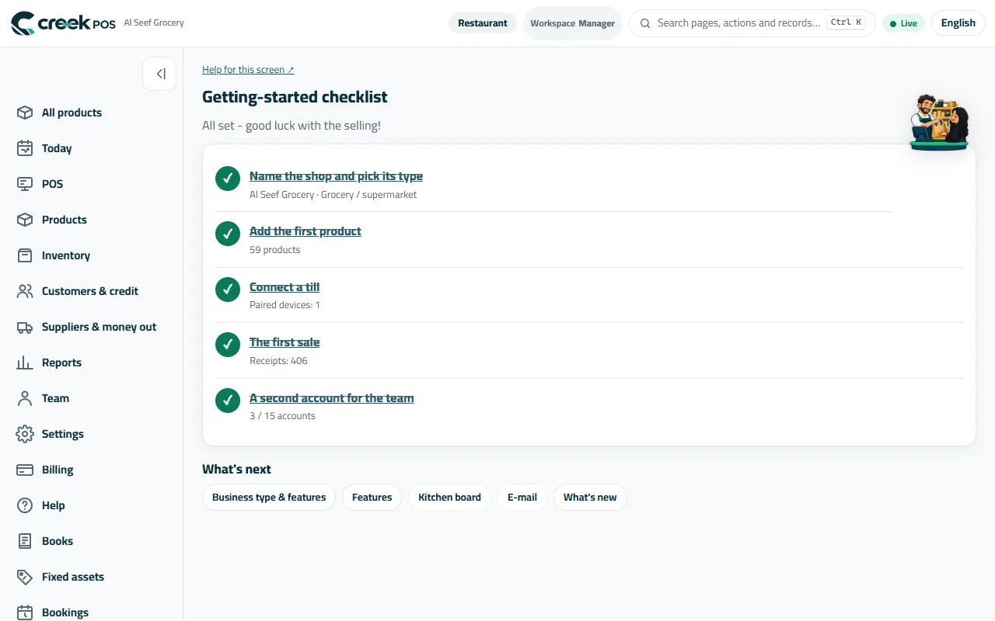Open the Connect a till link
Screen dimensions: 995x621
(285, 287)
